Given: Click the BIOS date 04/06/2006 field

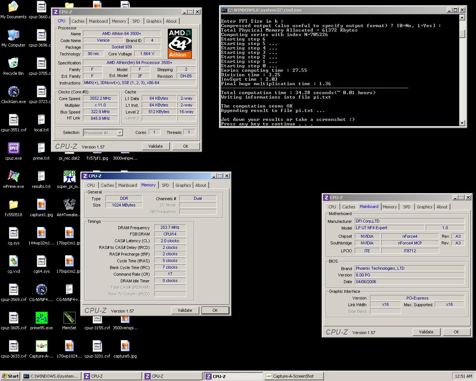Looking at the screenshot, I should (x=409, y=282).
